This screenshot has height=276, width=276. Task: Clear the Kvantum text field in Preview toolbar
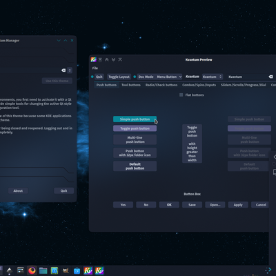pyautogui.click(x=270, y=77)
